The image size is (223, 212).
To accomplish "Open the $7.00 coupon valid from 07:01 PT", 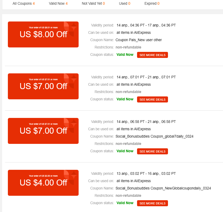I will point(43,86).
